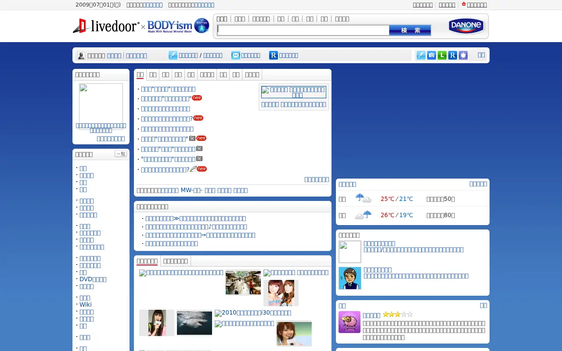This screenshot has width=562, height=351.
Task: Click the pencil icon on the last headline
Action: (193, 169)
